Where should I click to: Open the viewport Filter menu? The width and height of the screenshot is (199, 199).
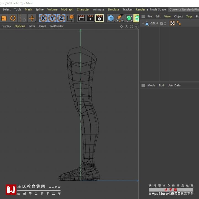(x=32, y=26)
